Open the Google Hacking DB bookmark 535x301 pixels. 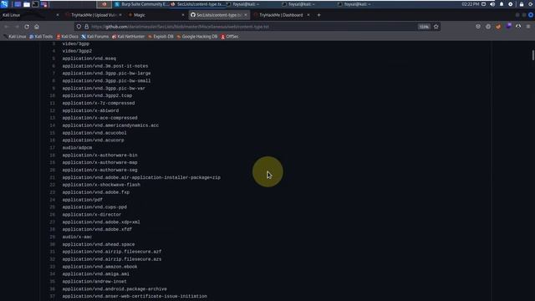point(197,37)
